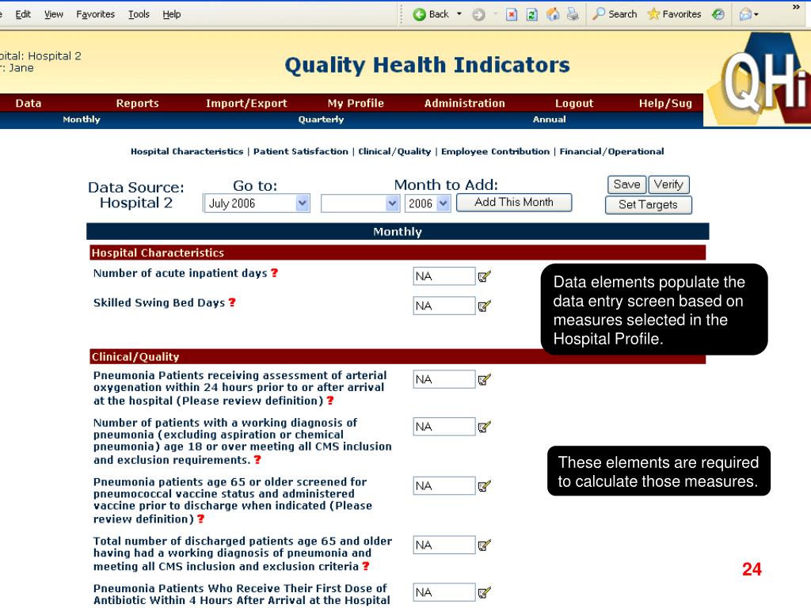The image size is (811, 608).
Task: Open help for Skilled Swing Bed Days
Action: (232, 302)
